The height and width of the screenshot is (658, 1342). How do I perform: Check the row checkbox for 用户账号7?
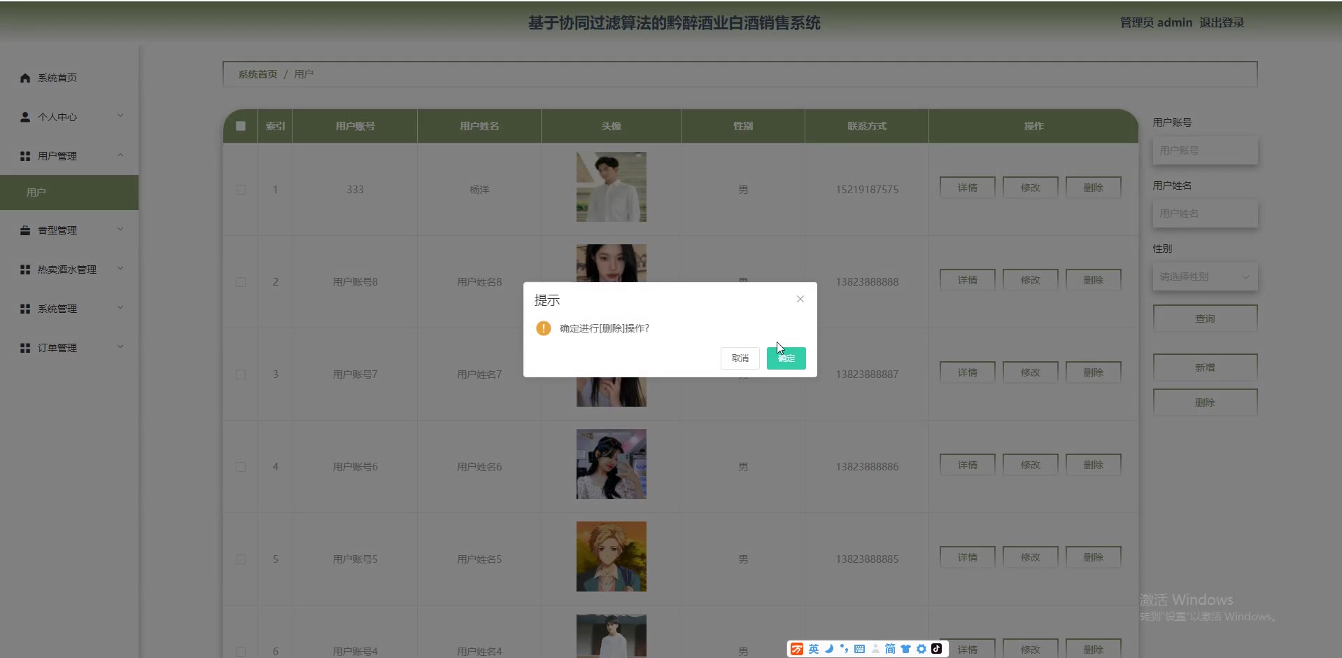point(241,374)
